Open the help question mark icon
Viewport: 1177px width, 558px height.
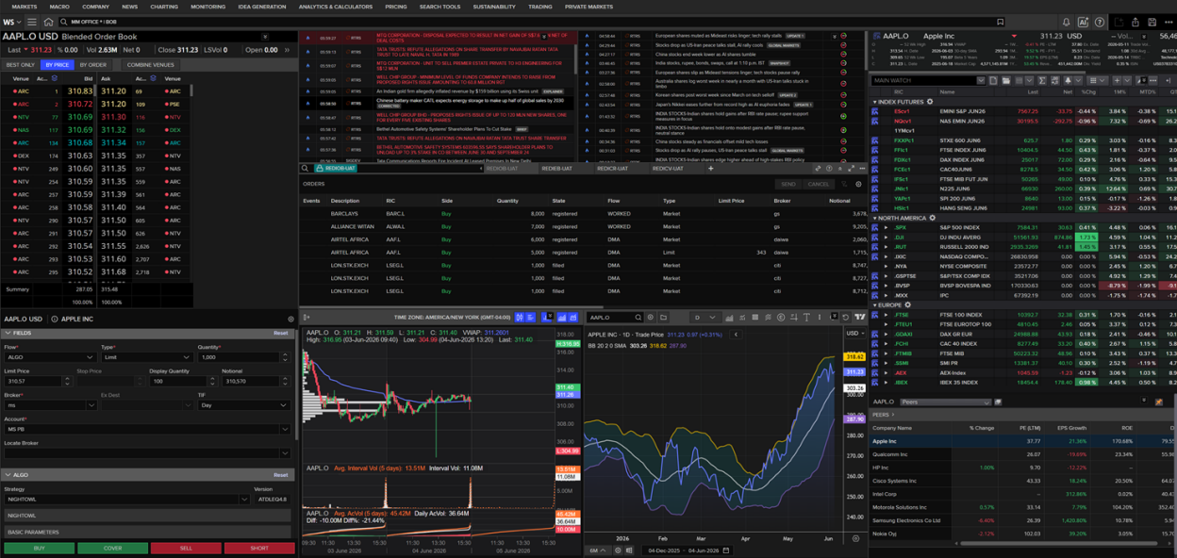pyautogui.click(x=1100, y=22)
